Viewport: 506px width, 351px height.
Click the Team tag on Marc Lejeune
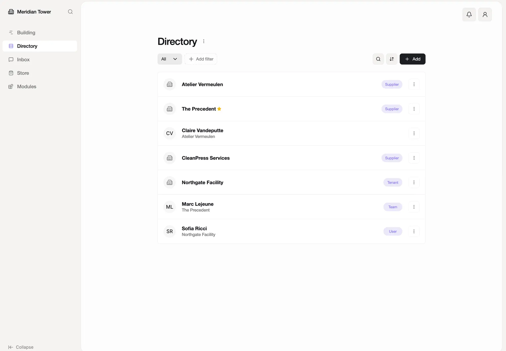pyautogui.click(x=393, y=207)
